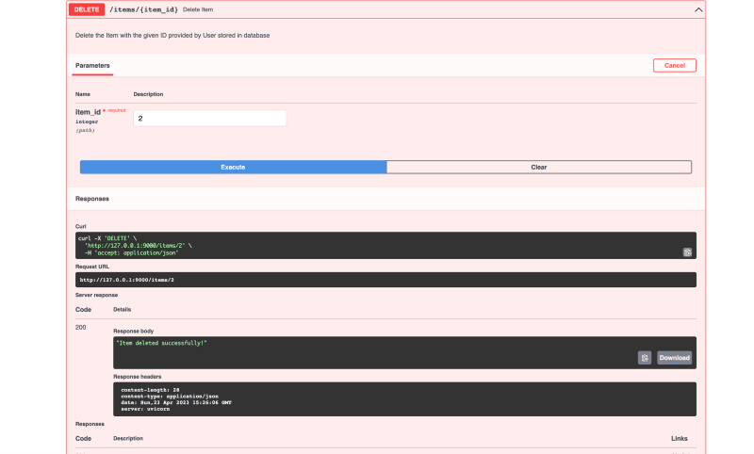This screenshot has width=754, height=454.
Task: Select the Parameters tab
Action: coord(92,65)
